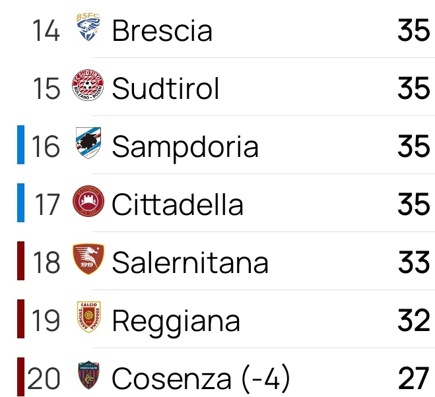Image resolution: width=435 pixels, height=397 pixels.
Task: Select the Sampdoria team name
Action: [185, 148]
